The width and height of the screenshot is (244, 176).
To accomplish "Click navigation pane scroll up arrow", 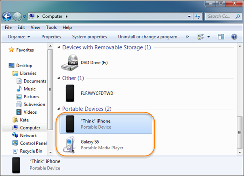I will pyautogui.click(x=50, y=46).
